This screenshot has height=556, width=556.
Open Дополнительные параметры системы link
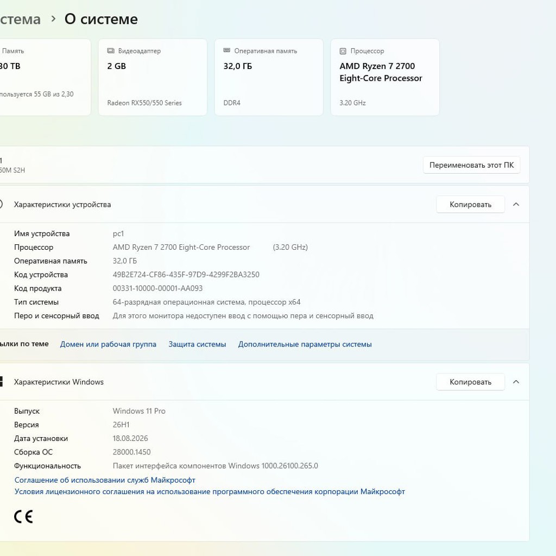(x=305, y=344)
